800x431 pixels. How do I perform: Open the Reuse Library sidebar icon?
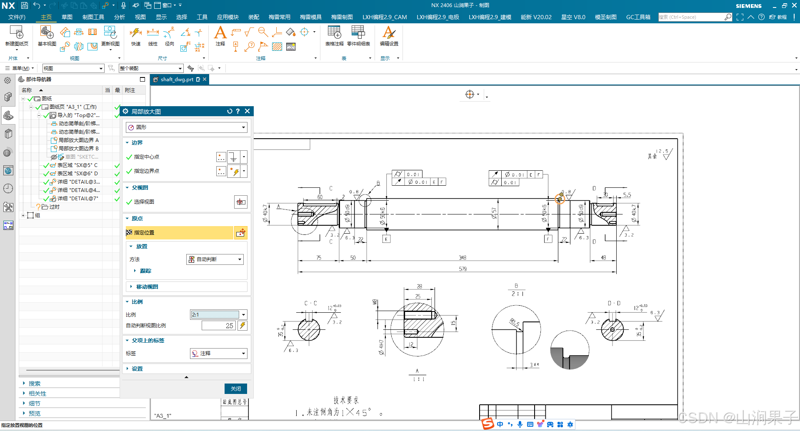[8, 134]
